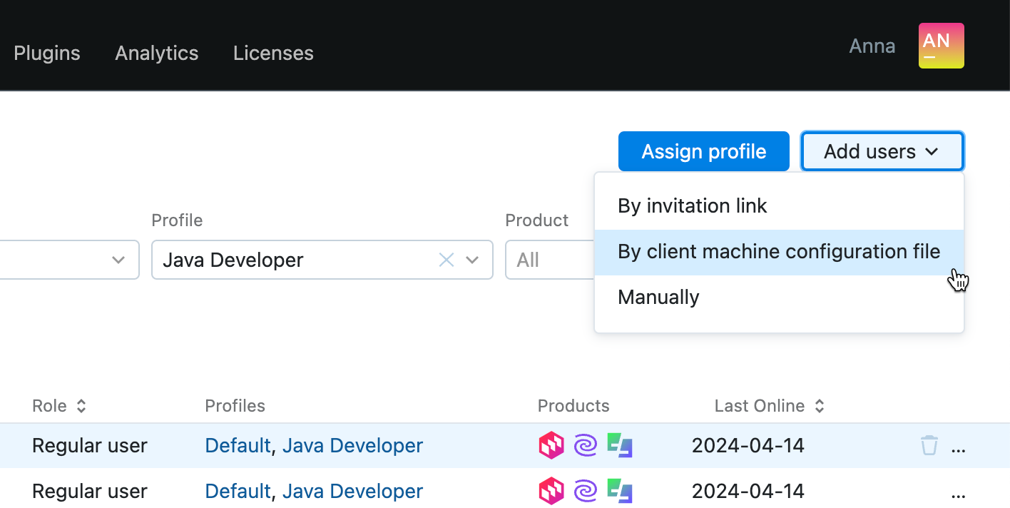Image resolution: width=1010 pixels, height=508 pixels.
Task: Click the purple spiral product icon in first row
Action: coord(585,445)
